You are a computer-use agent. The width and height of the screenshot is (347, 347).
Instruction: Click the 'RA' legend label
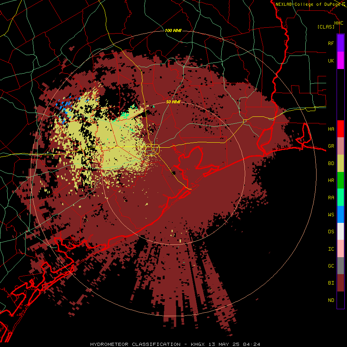pyautogui.click(x=331, y=197)
